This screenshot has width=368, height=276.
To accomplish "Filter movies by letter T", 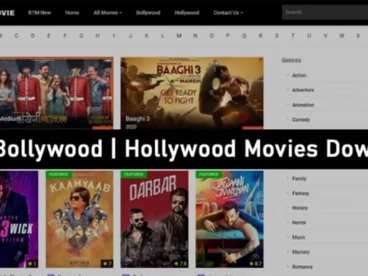I will click(293, 35).
